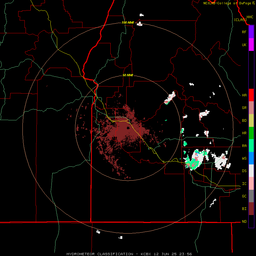The height and width of the screenshot is (256, 256).
Task: Click the magenta UK legend color swatch
Action: [x=251, y=45]
